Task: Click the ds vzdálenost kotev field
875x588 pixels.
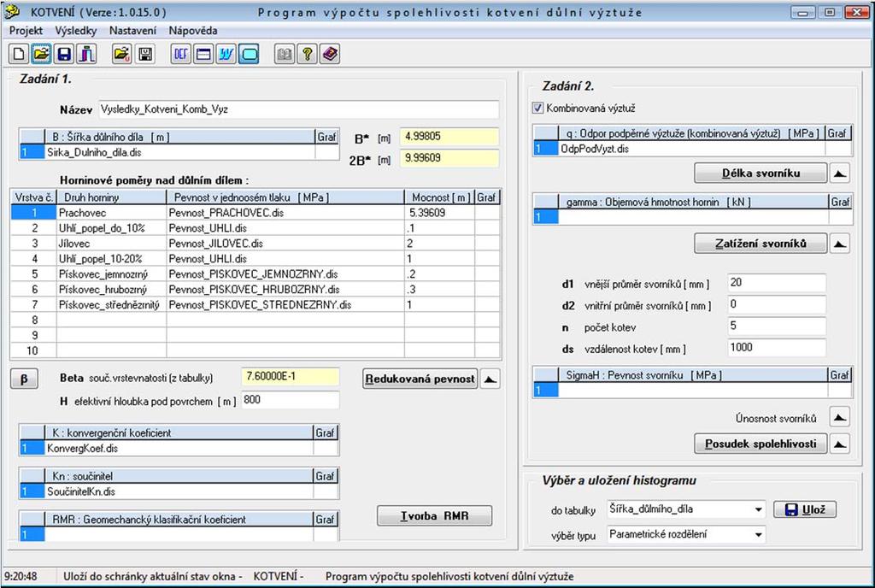Action: [777, 348]
